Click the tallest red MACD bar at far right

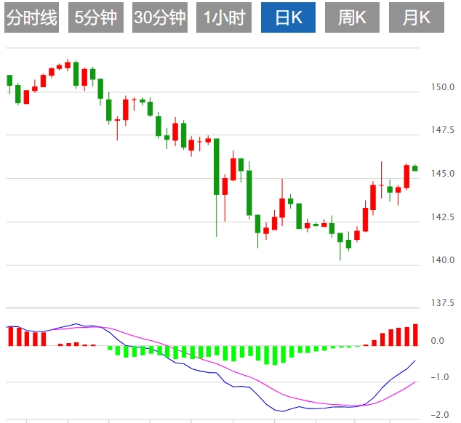click(415, 334)
